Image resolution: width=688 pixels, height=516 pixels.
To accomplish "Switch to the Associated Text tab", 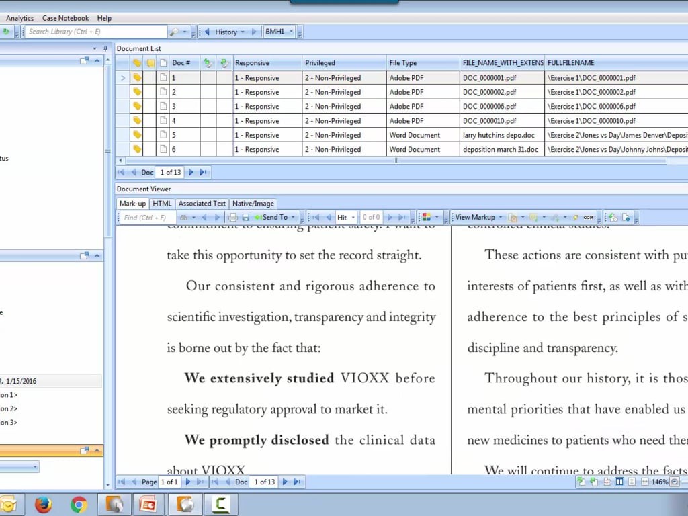I will [x=202, y=204].
